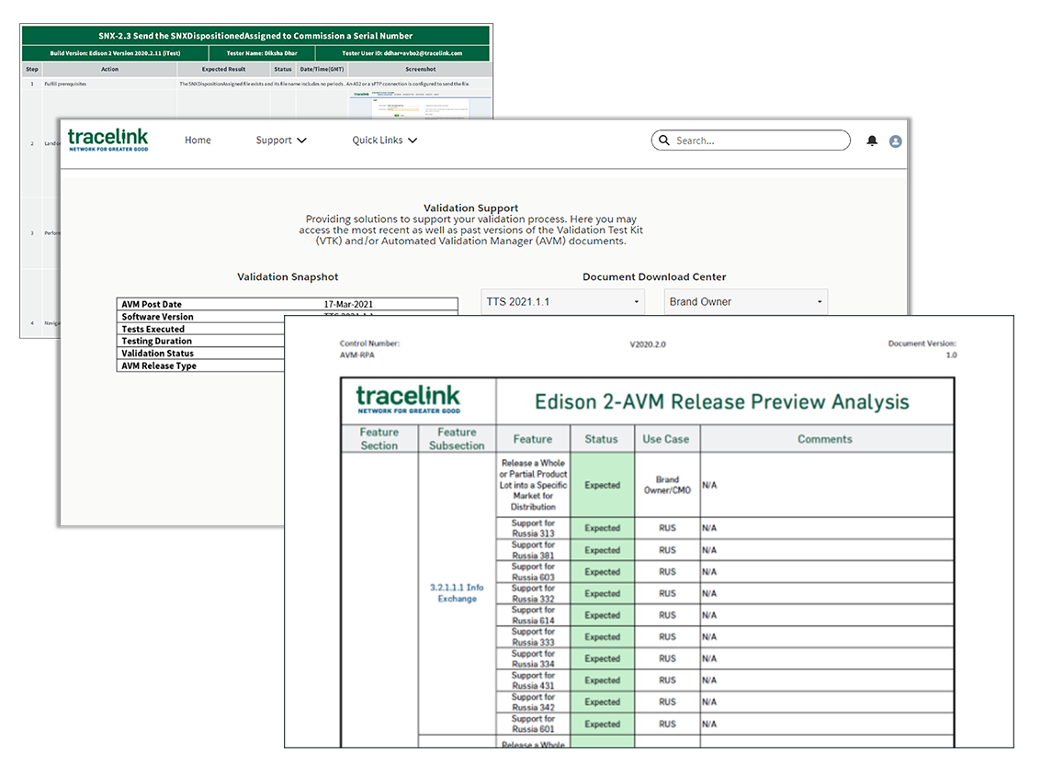Select the V2020.2.0 version text
This screenshot has width=1041, height=764.
pyautogui.click(x=648, y=344)
